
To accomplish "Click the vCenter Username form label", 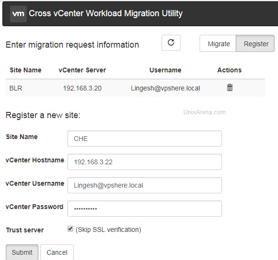I will [35, 183].
